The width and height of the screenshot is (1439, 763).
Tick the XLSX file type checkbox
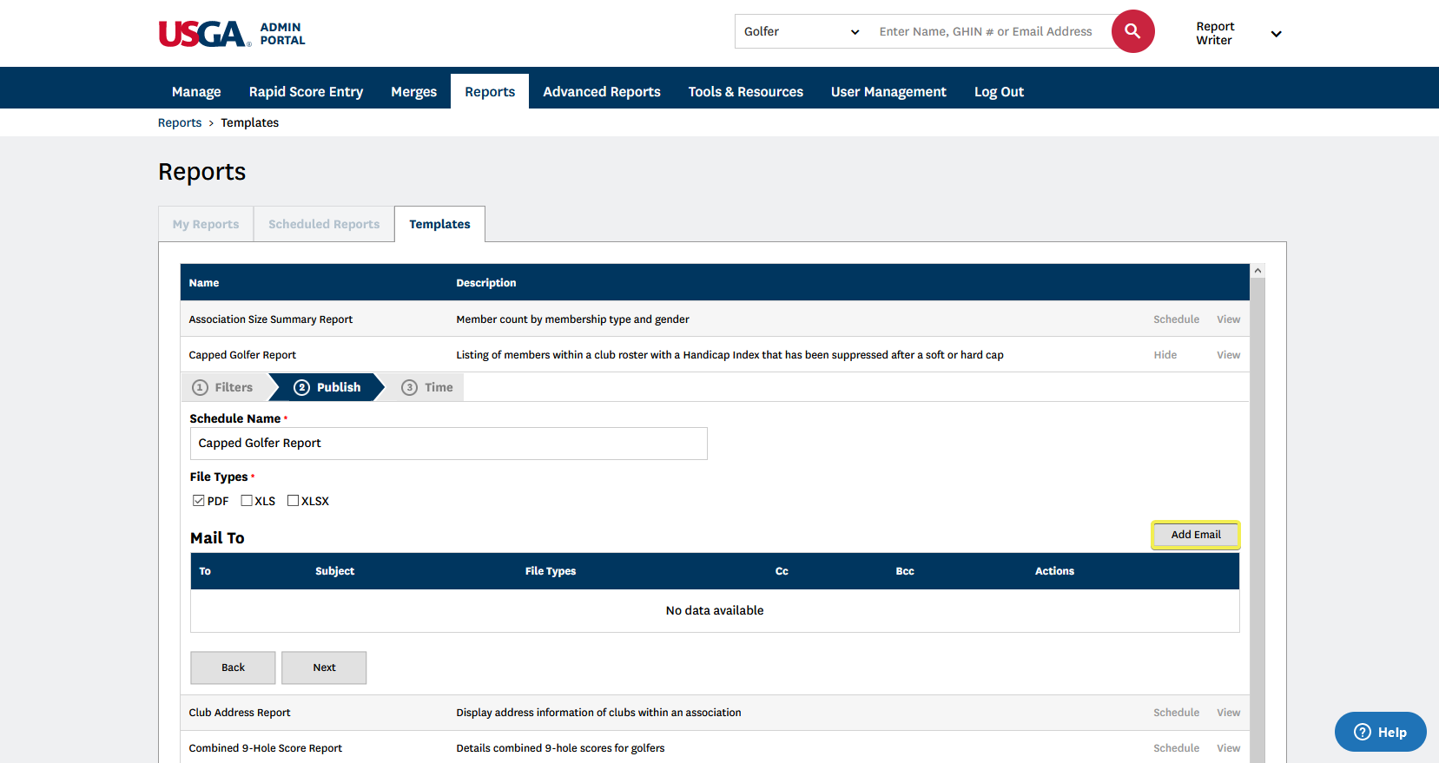pyautogui.click(x=294, y=501)
